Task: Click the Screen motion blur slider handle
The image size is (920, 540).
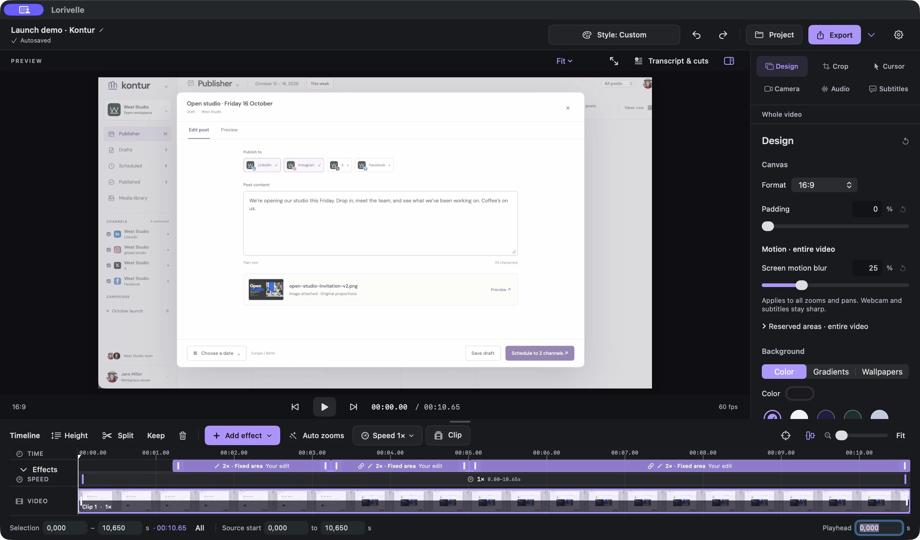Action: [x=801, y=285]
